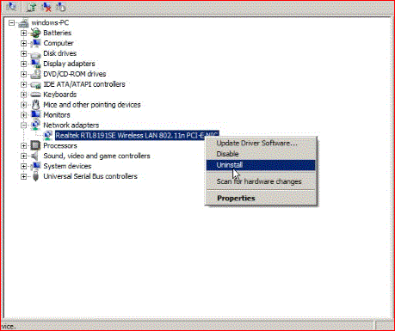The height and width of the screenshot is (331, 395).
Task: Select the windows-PC tree label
Action: point(50,22)
